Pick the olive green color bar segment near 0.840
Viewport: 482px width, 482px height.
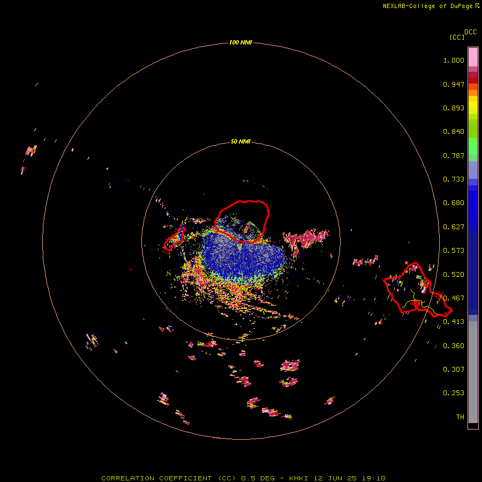coord(473,129)
